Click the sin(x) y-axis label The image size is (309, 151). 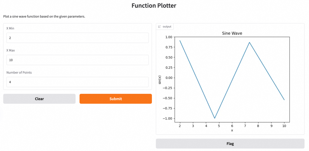[x=160, y=80]
